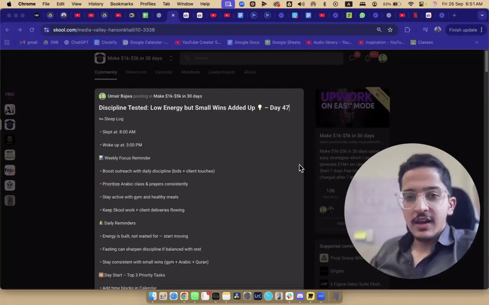The height and width of the screenshot is (305, 489).
Task: Open the Clockify bookmark
Action: [x=106, y=42]
